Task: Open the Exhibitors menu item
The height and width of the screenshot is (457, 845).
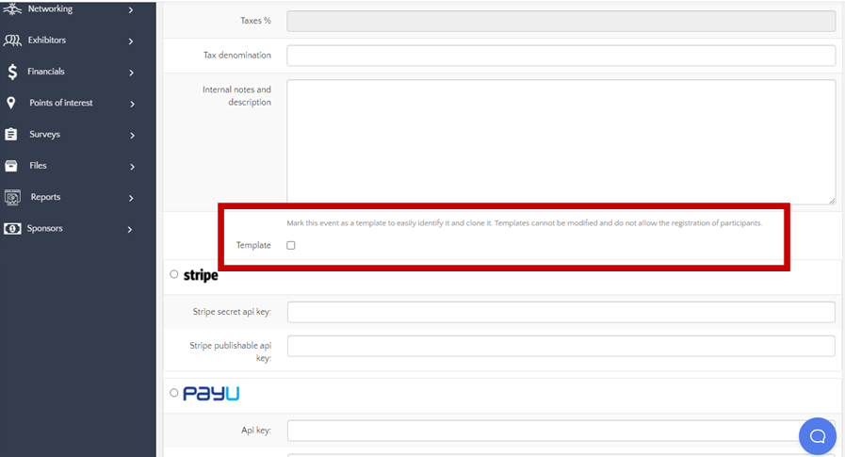Action: tap(47, 41)
